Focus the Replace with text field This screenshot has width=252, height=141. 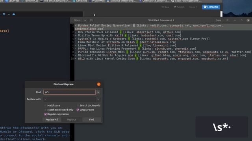click(x=69, y=99)
